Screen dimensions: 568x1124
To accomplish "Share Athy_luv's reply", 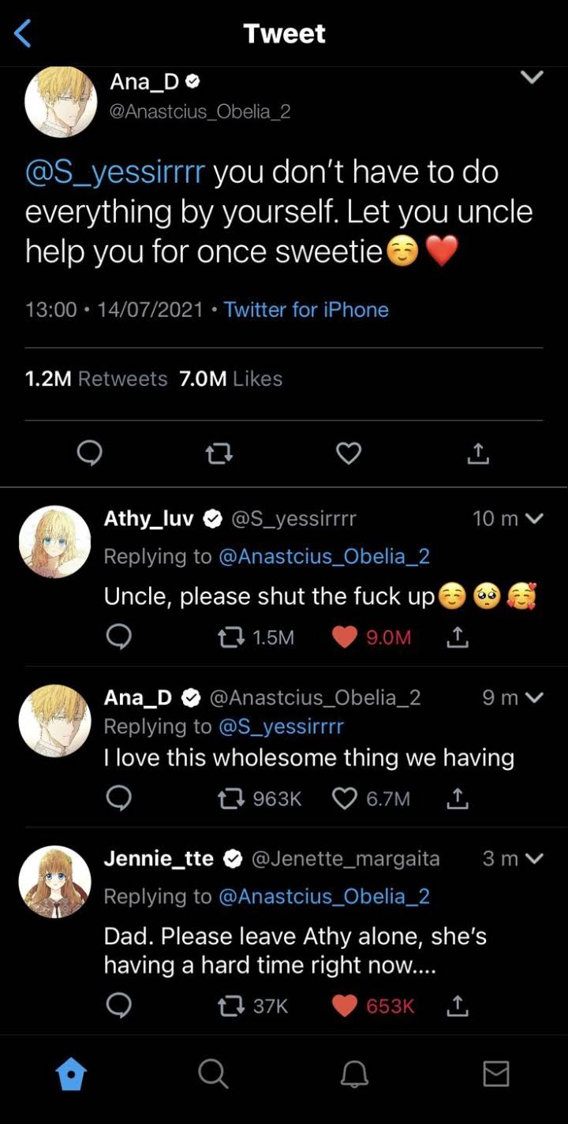I will tap(458, 637).
